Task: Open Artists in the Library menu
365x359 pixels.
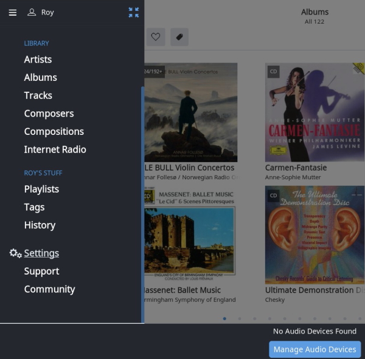Action: 38,60
